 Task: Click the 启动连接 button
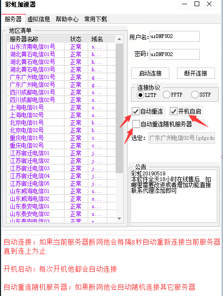pos(150,73)
